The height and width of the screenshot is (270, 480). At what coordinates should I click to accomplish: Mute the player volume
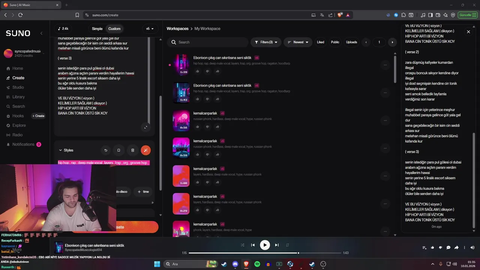coord(472,247)
